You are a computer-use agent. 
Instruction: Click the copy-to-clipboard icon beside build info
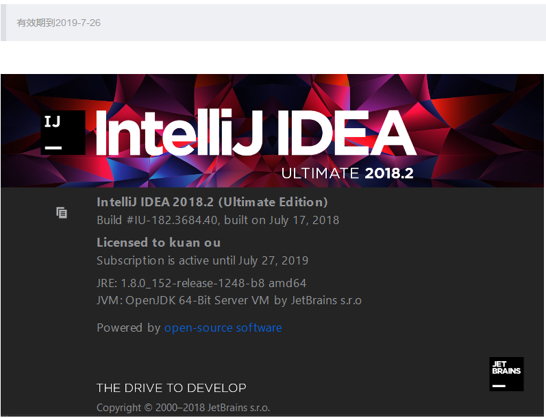tap(62, 212)
